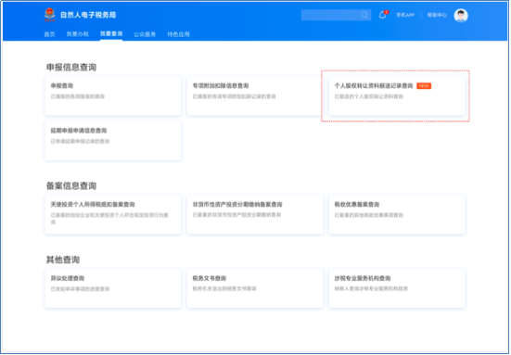Open the 申报查询 card
The height and width of the screenshot is (355, 511).
point(113,95)
